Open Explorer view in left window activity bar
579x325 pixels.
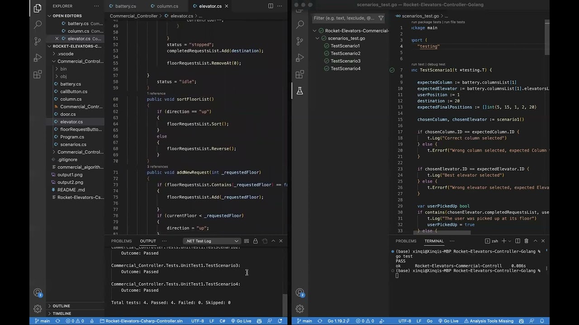coord(38,8)
